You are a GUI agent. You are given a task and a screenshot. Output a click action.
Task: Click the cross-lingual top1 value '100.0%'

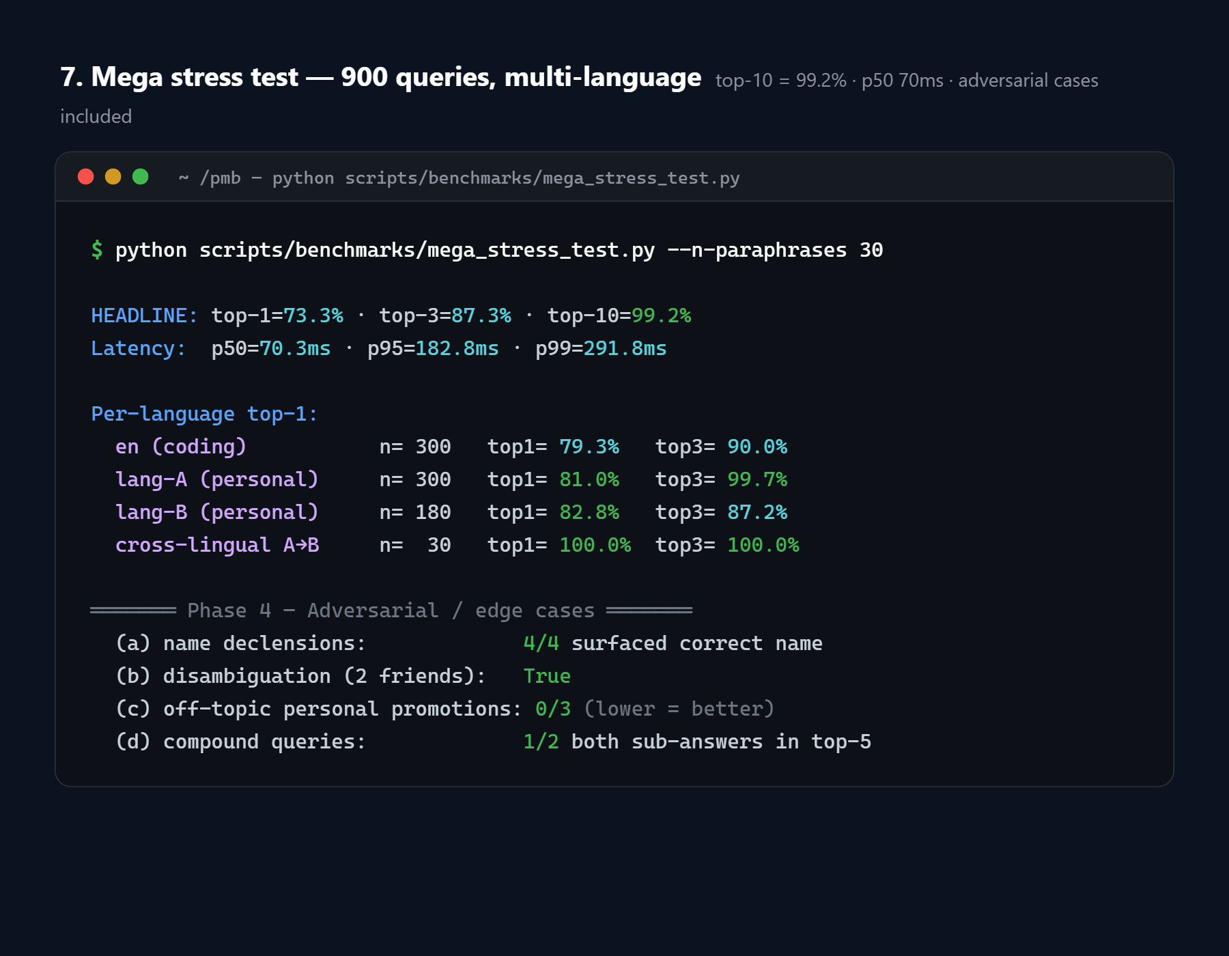[595, 545]
